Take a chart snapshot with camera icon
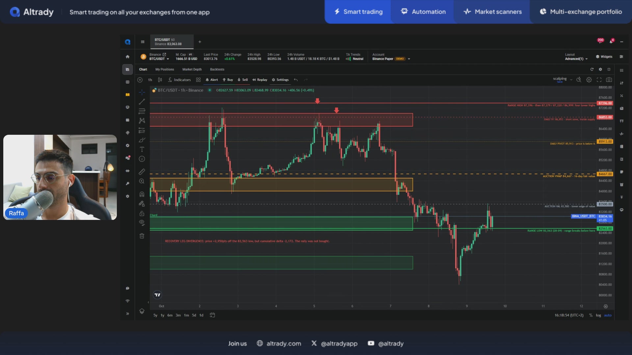 [609, 80]
